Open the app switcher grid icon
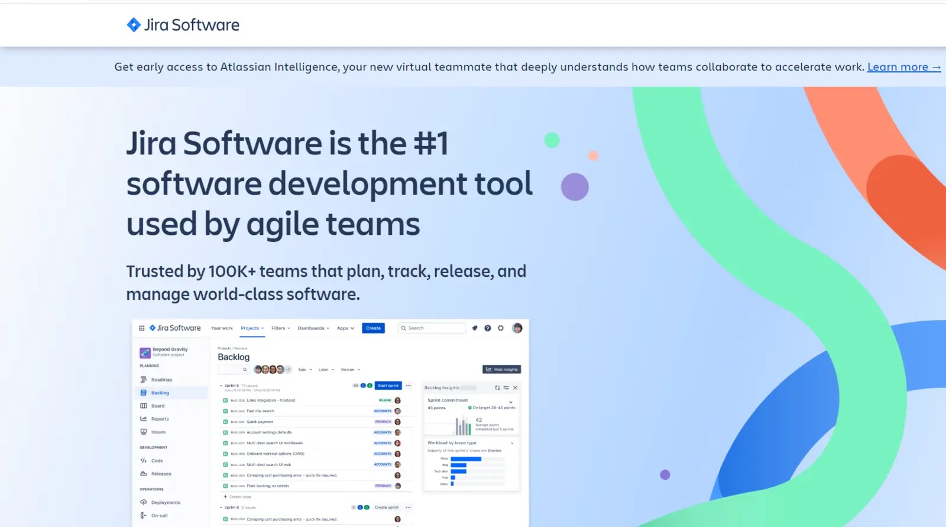 [x=141, y=328]
